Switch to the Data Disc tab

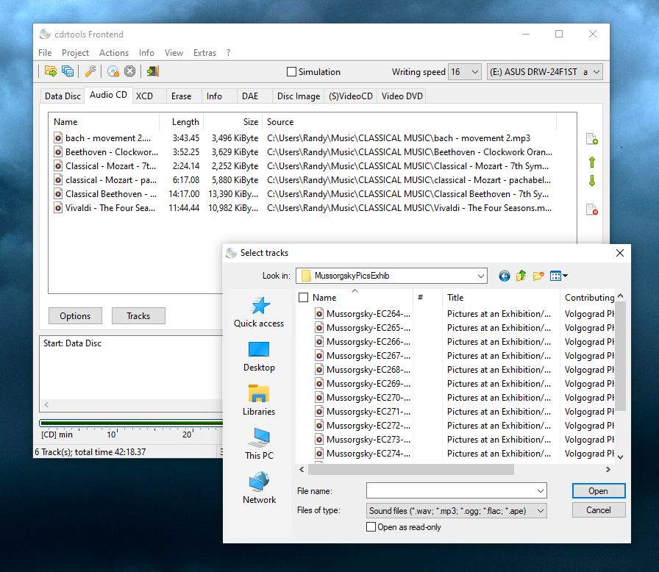point(63,96)
